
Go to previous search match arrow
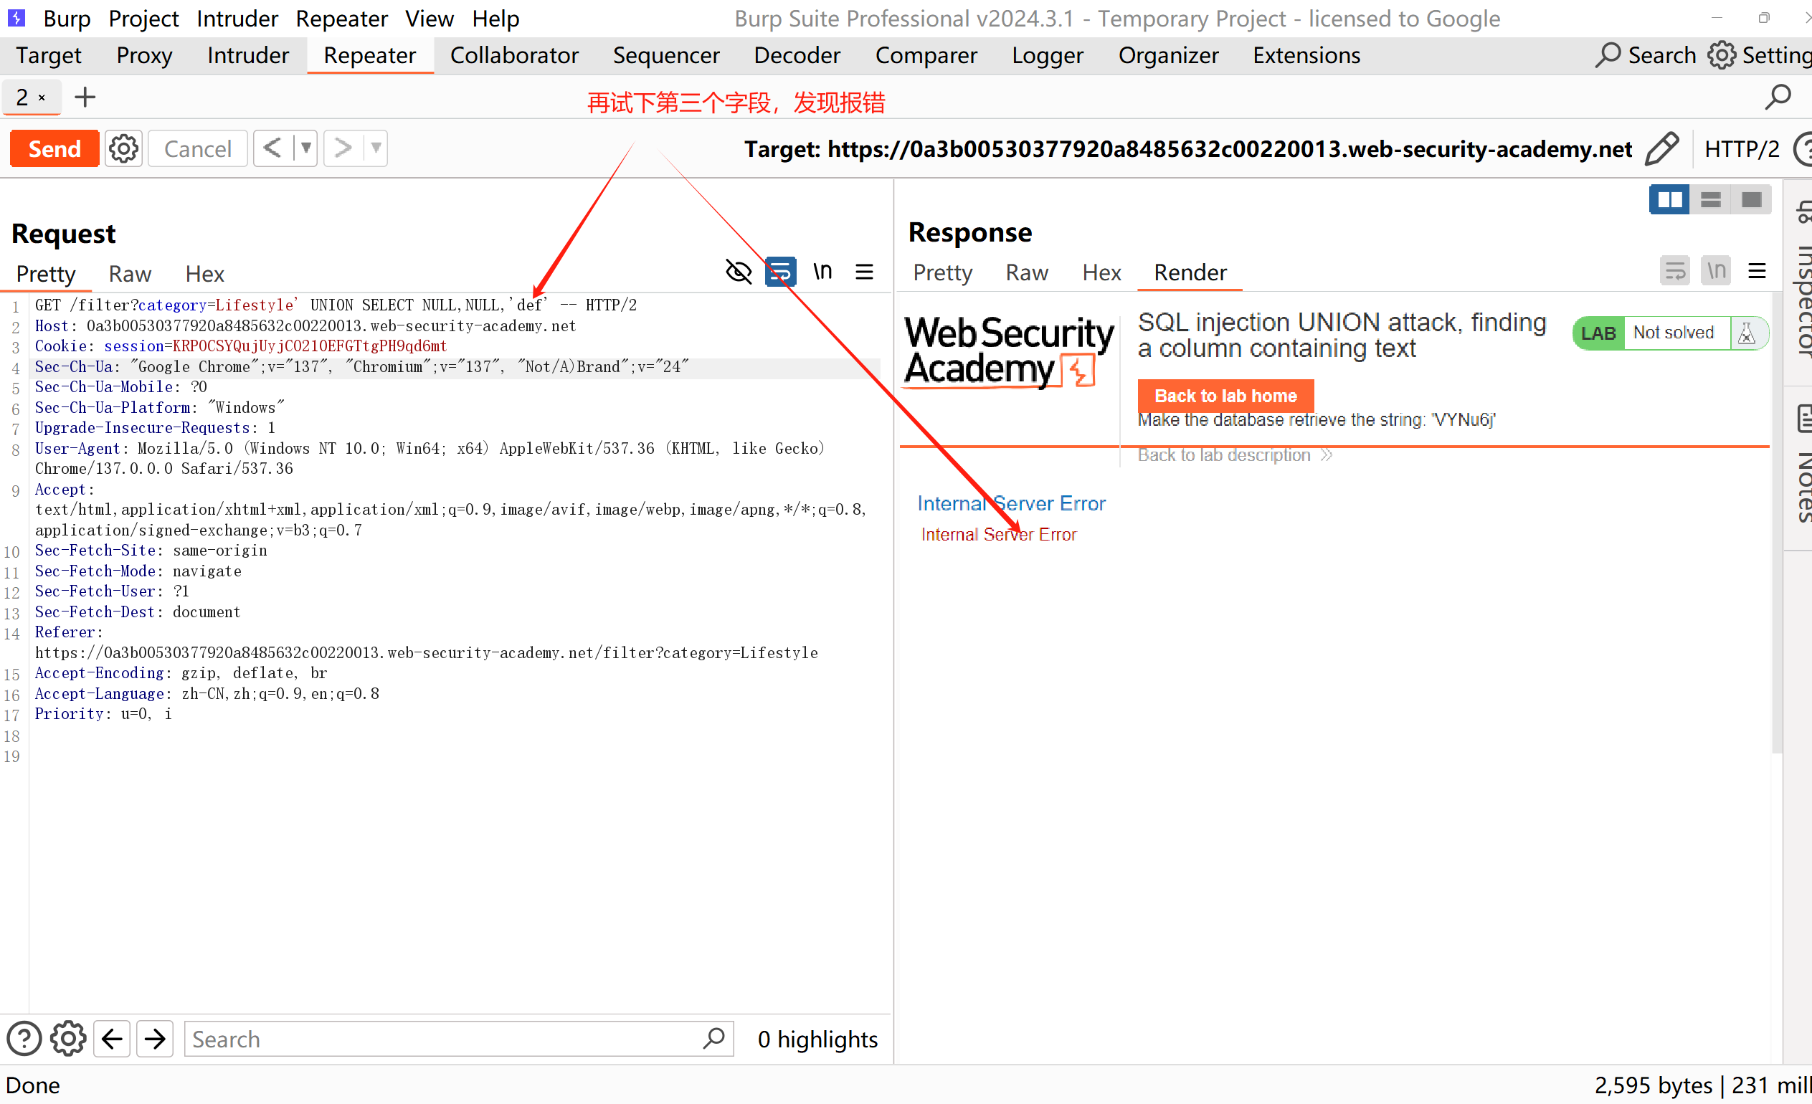112,1039
